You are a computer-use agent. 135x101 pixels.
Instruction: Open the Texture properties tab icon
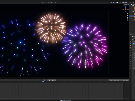tap(130, 68)
